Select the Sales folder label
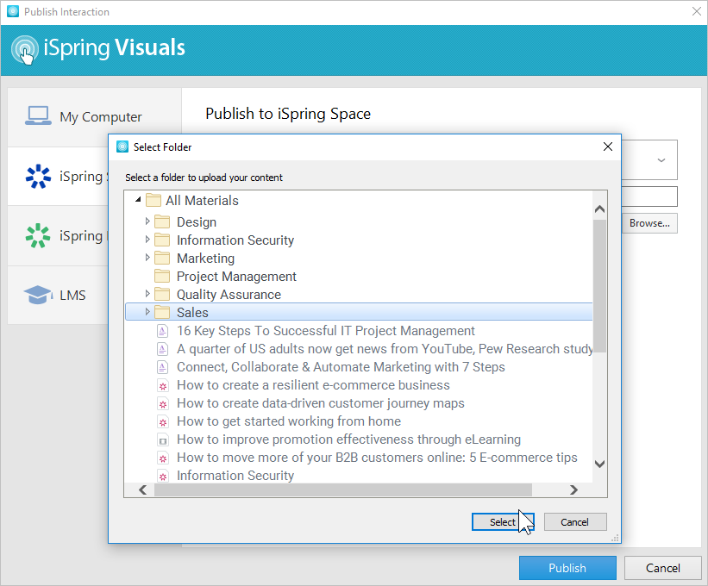Screen dimensions: 708x586 coord(192,312)
